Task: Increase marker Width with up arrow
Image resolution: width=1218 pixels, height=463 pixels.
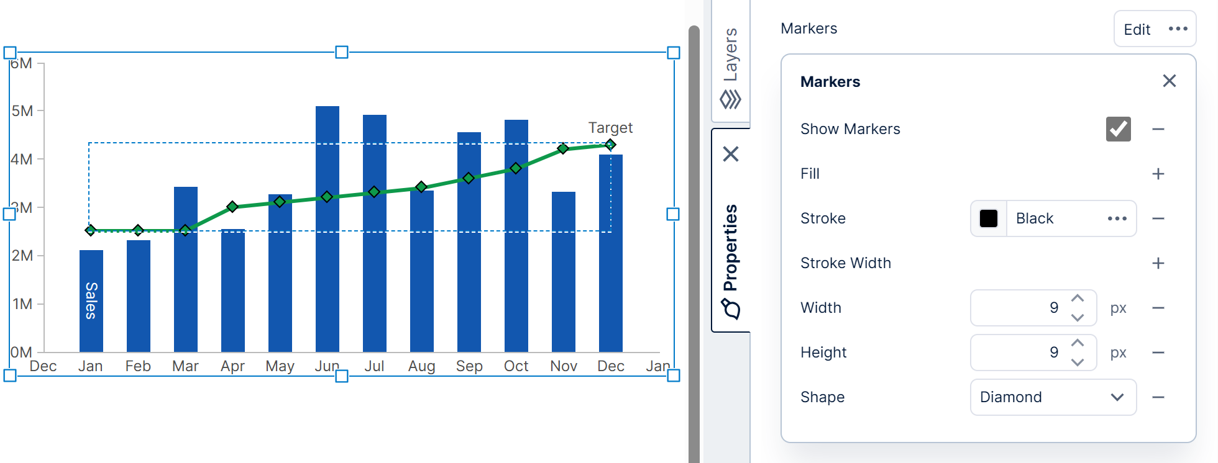Action: [x=1078, y=299]
